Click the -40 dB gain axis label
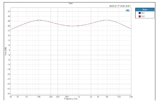This screenshot has height=103, width=159. coord(9,94)
